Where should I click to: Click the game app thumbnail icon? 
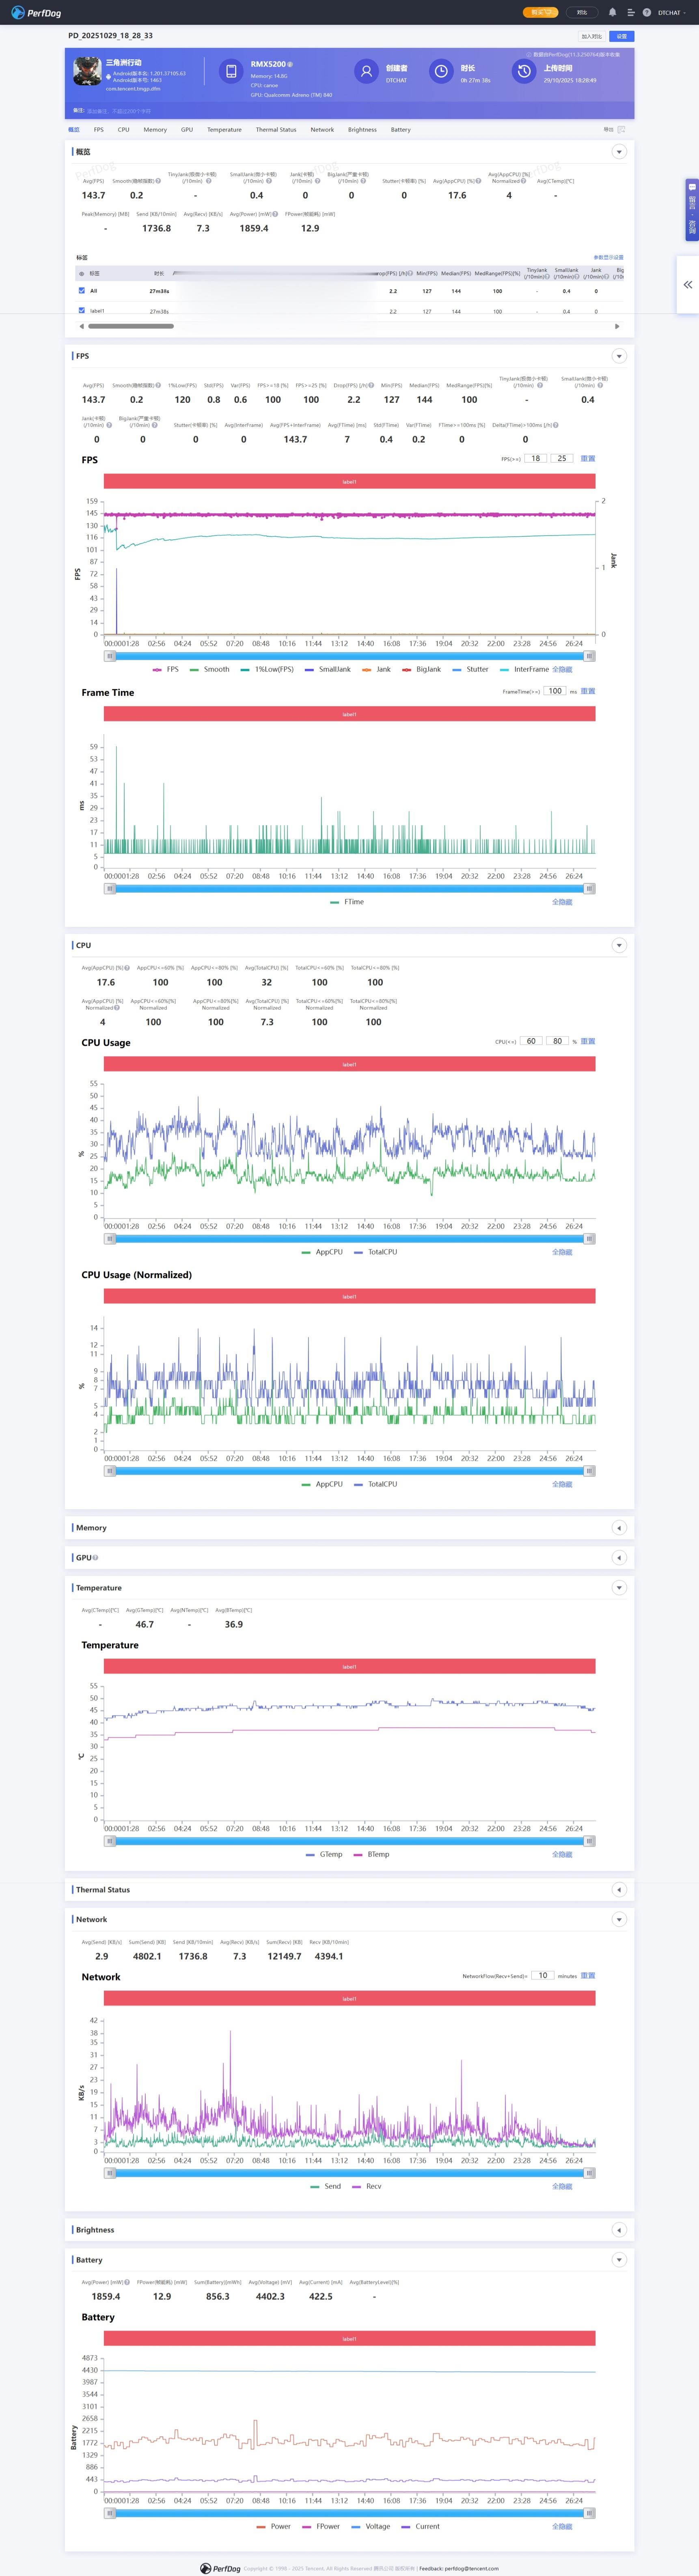click(86, 72)
